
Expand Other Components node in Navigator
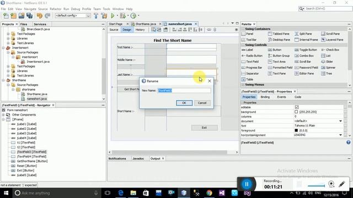(3, 115)
